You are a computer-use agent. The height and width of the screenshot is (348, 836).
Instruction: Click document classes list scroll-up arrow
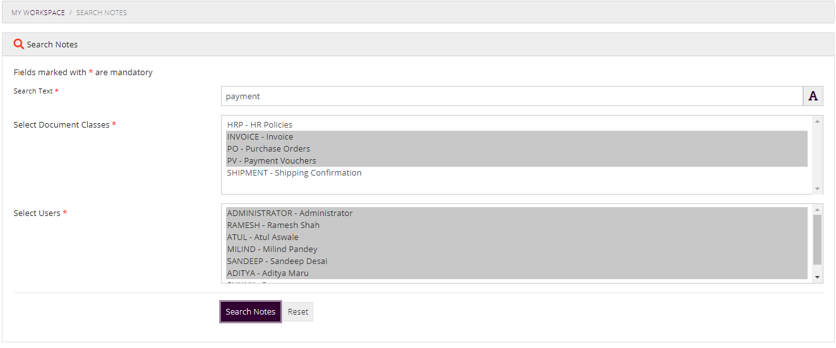818,121
